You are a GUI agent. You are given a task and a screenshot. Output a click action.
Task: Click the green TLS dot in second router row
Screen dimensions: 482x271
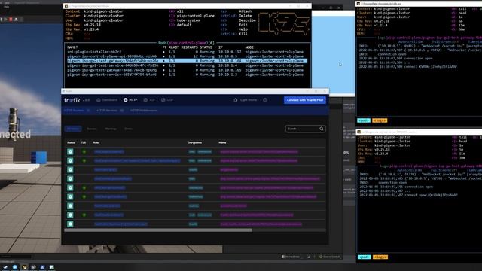[84, 160]
